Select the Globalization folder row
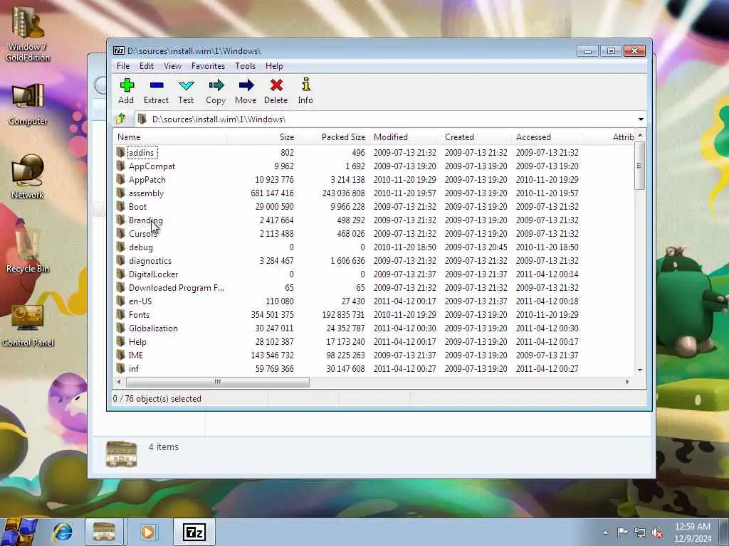The image size is (729, 546). [374, 328]
